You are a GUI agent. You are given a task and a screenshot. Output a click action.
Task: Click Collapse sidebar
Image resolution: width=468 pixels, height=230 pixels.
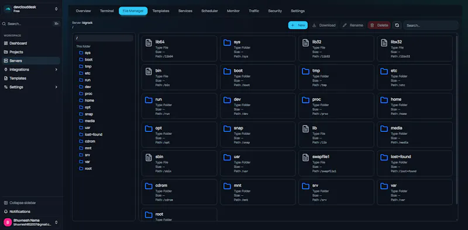[31, 203]
